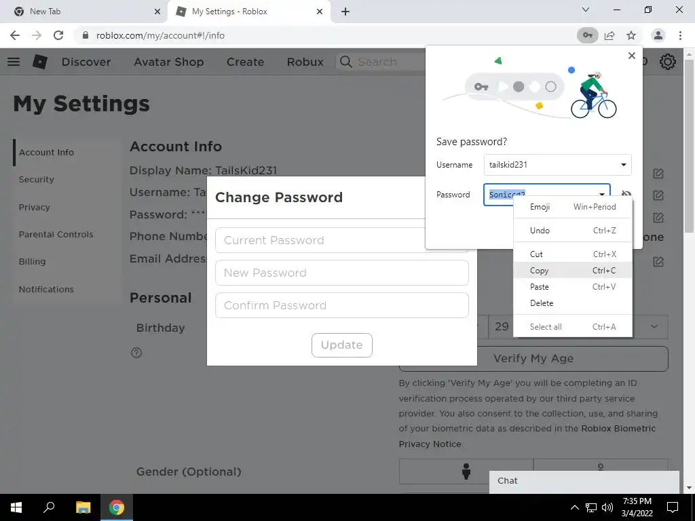Click the browser forward arrow
The width and height of the screenshot is (695, 521).
click(37, 35)
